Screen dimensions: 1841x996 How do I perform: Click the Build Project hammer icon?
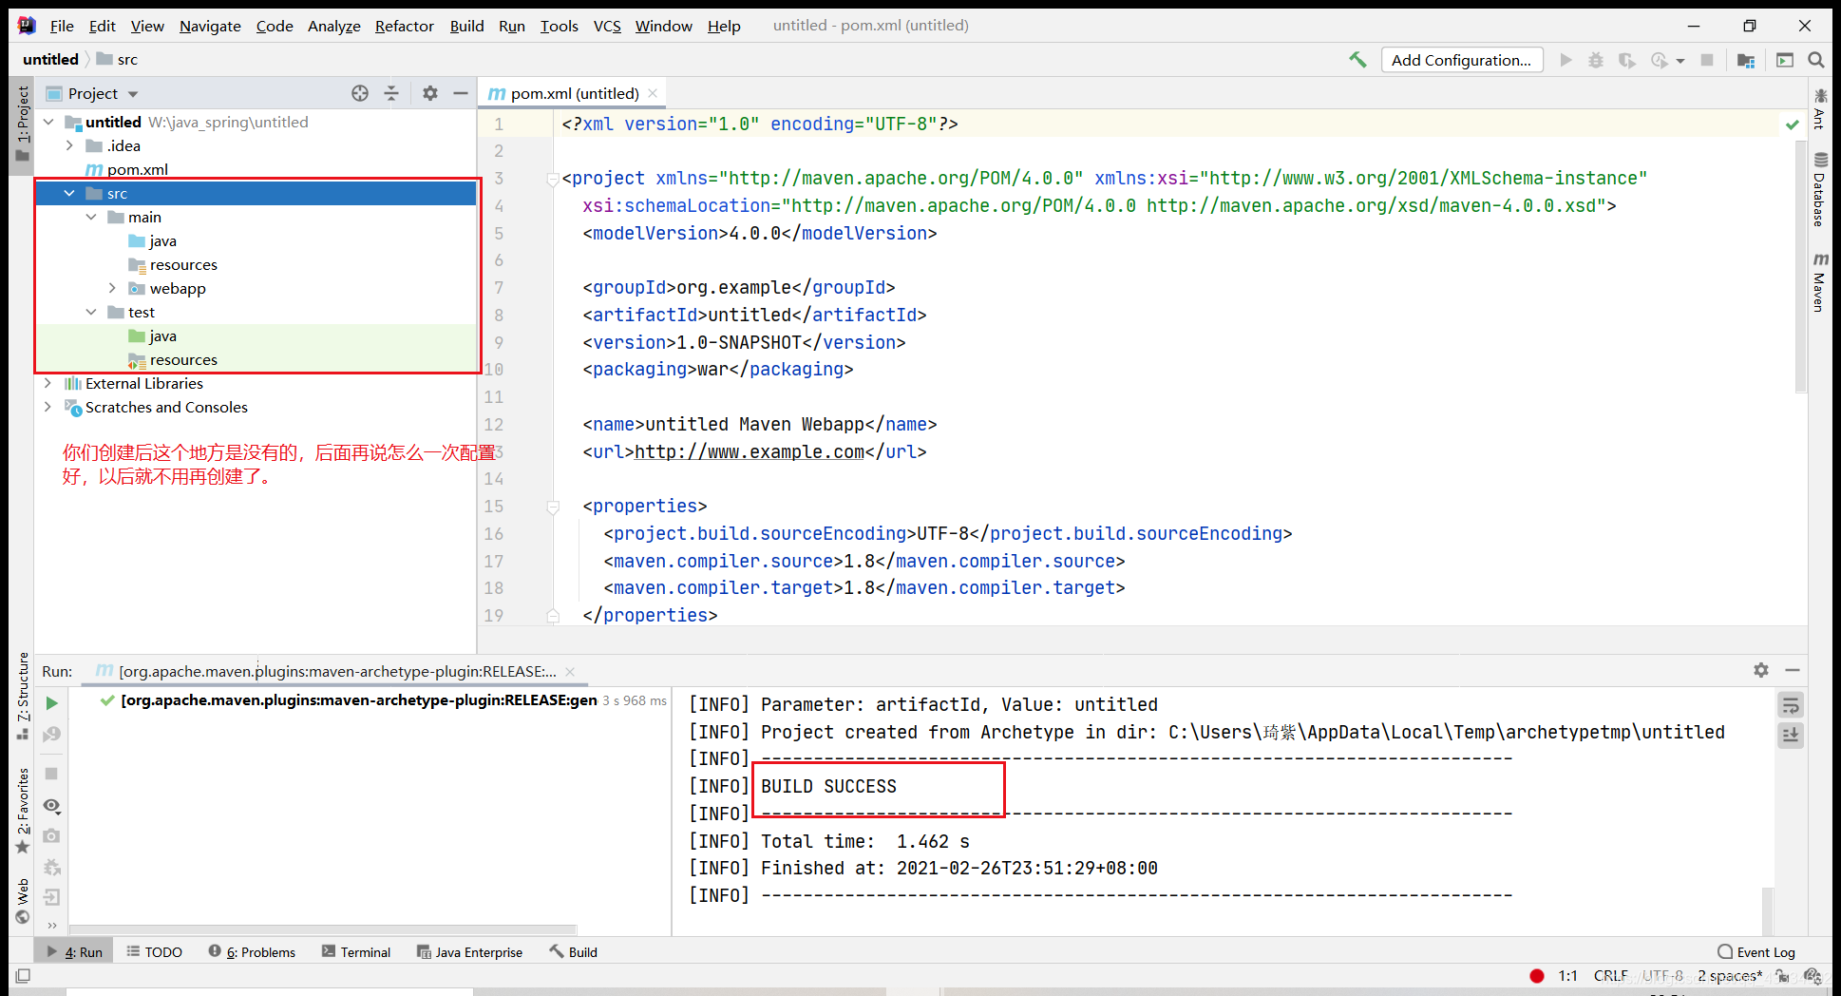pyautogui.click(x=1357, y=60)
